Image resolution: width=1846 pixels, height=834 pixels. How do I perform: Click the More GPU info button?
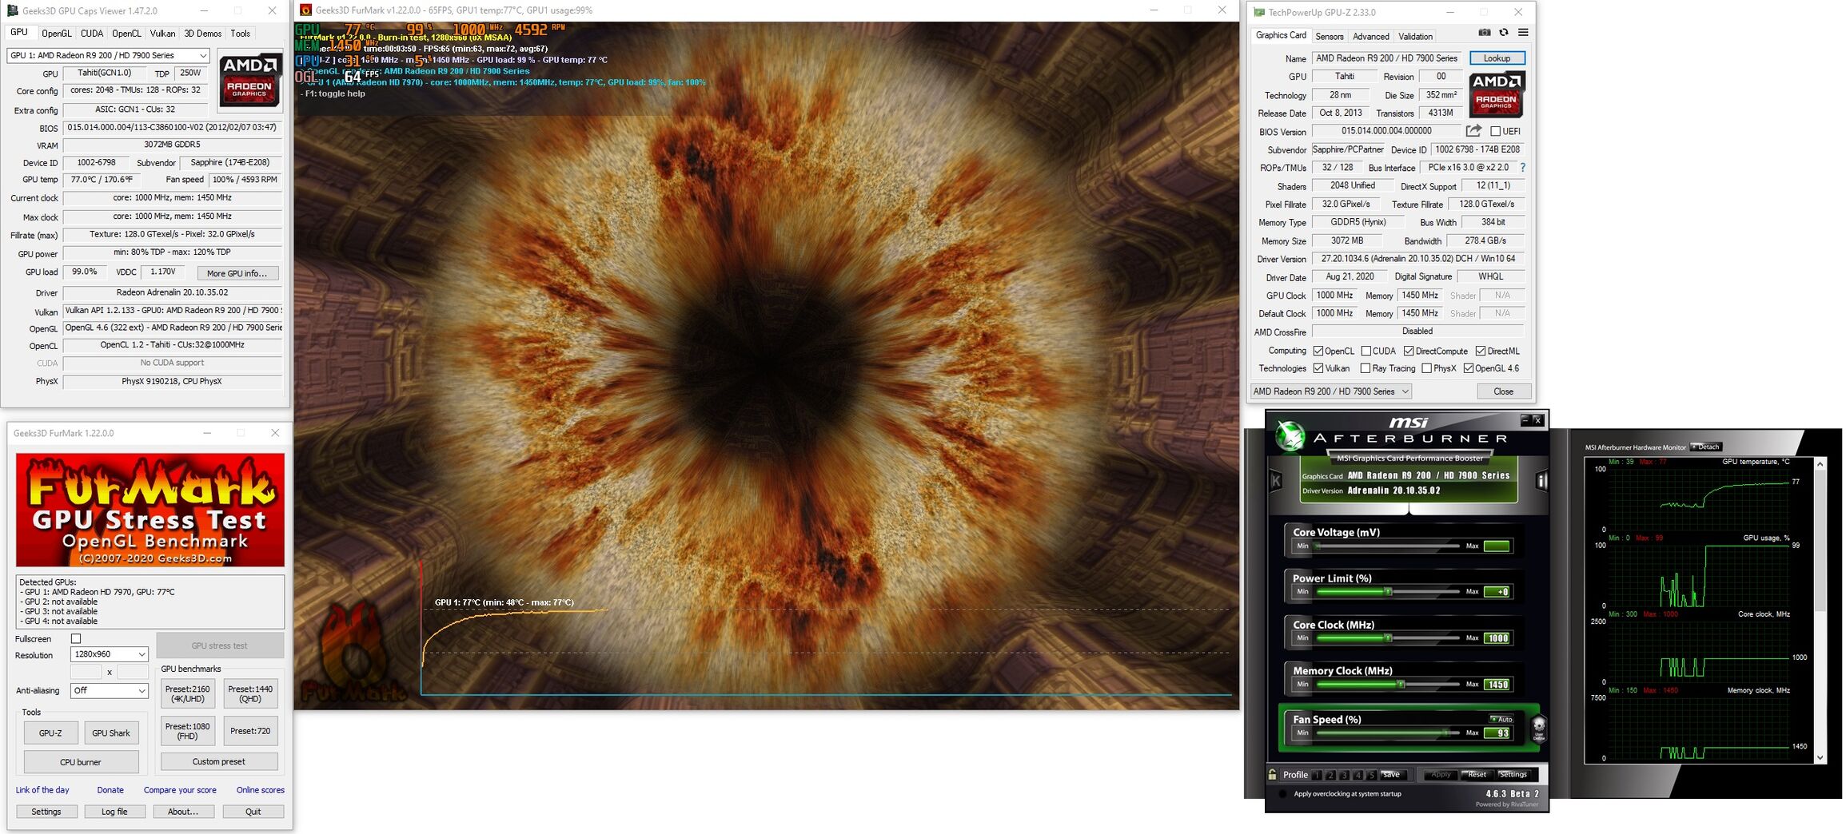(x=237, y=273)
